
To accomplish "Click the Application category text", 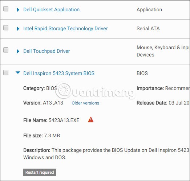I will [149, 9].
